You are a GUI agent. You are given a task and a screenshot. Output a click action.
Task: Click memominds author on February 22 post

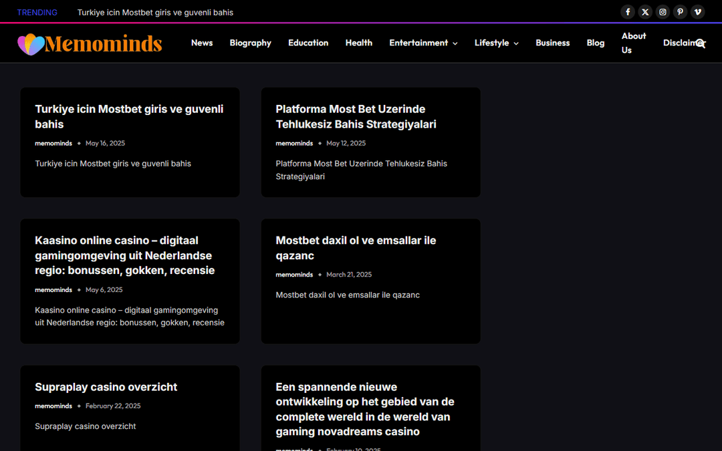point(53,406)
